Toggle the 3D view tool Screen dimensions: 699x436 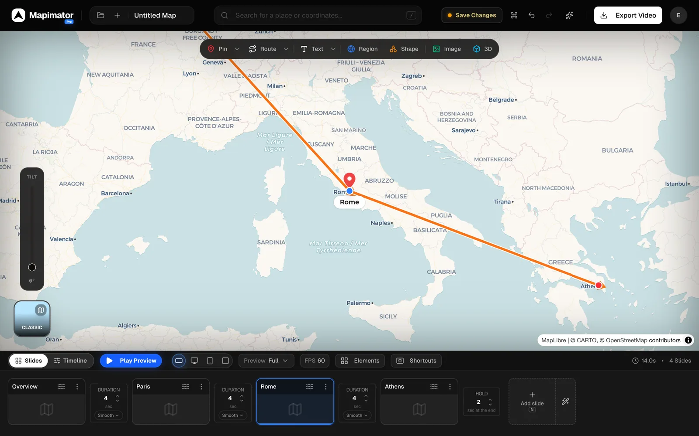pyautogui.click(x=483, y=49)
